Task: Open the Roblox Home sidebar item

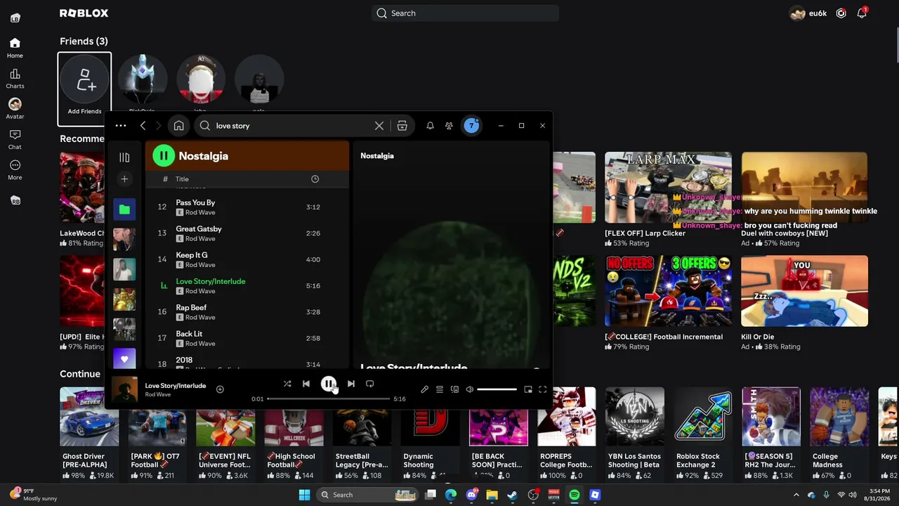Action: click(15, 48)
